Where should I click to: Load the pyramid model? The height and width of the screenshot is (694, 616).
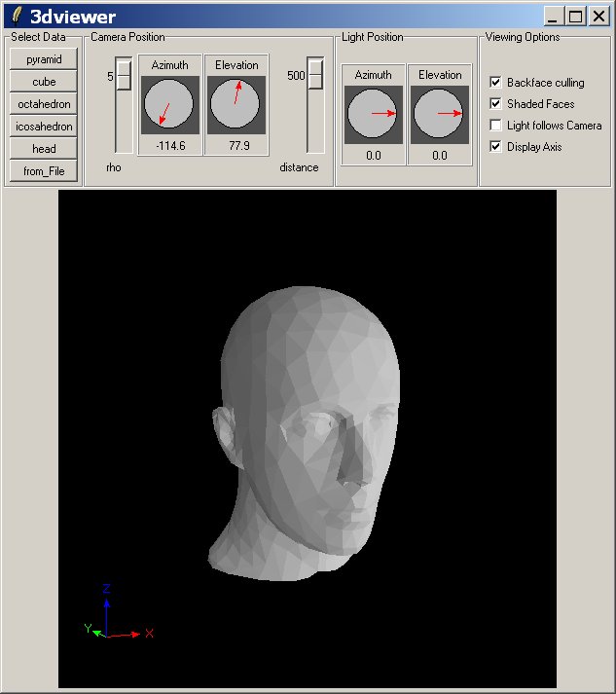44,59
